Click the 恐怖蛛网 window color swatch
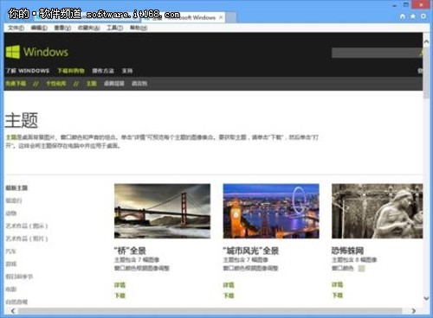Screen dimensions: 433x318 361,269
